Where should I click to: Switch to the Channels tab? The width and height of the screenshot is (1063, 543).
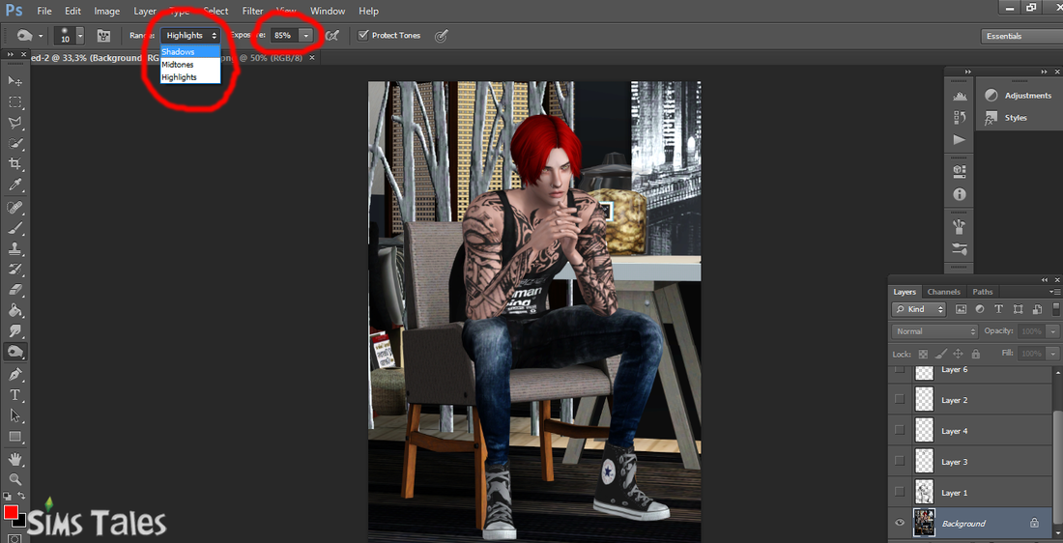pos(944,292)
